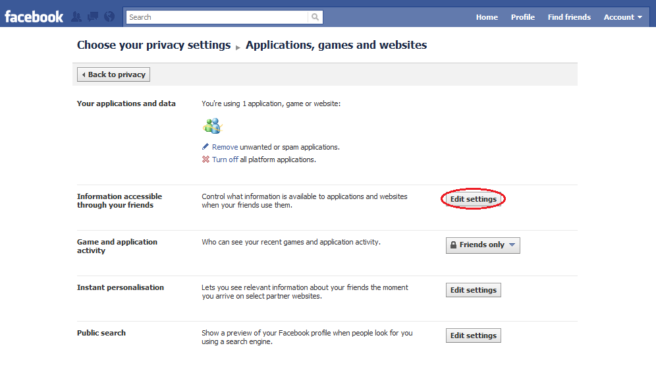Click 'Your applications and data' label
656x379 pixels.
126,103
